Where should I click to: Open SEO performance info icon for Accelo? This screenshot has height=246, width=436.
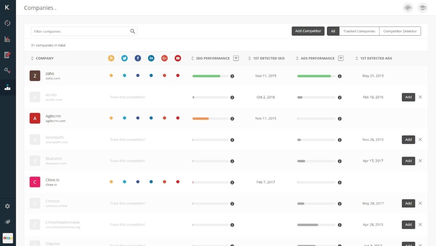click(x=232, y=98)
